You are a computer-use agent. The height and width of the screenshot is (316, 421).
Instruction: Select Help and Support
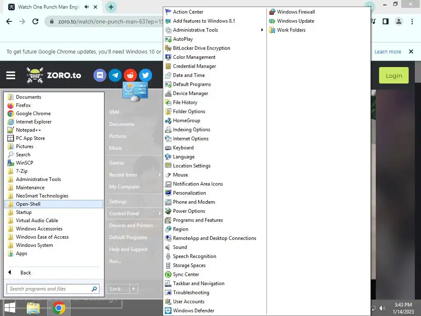tap(128, 249)
